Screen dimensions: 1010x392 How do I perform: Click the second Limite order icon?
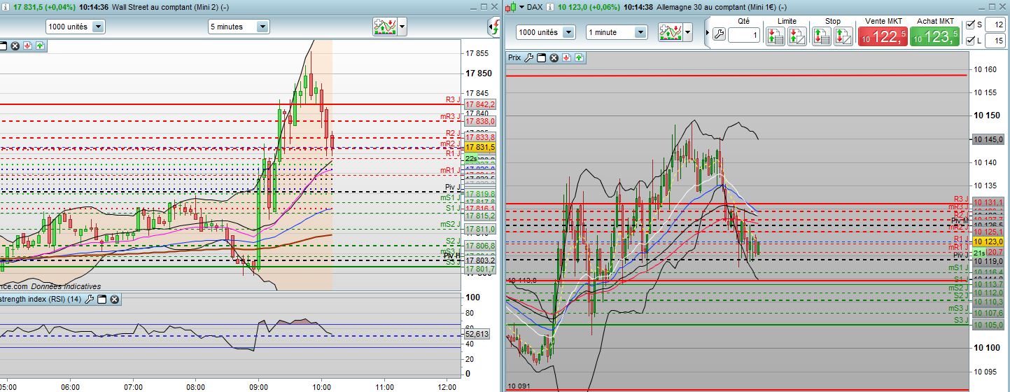pyautogui.click(x=797, y=36)
